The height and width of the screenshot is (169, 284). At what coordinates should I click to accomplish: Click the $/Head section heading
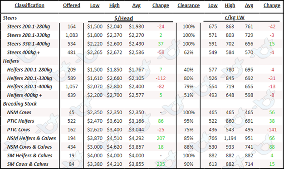[x=124, y=18]
